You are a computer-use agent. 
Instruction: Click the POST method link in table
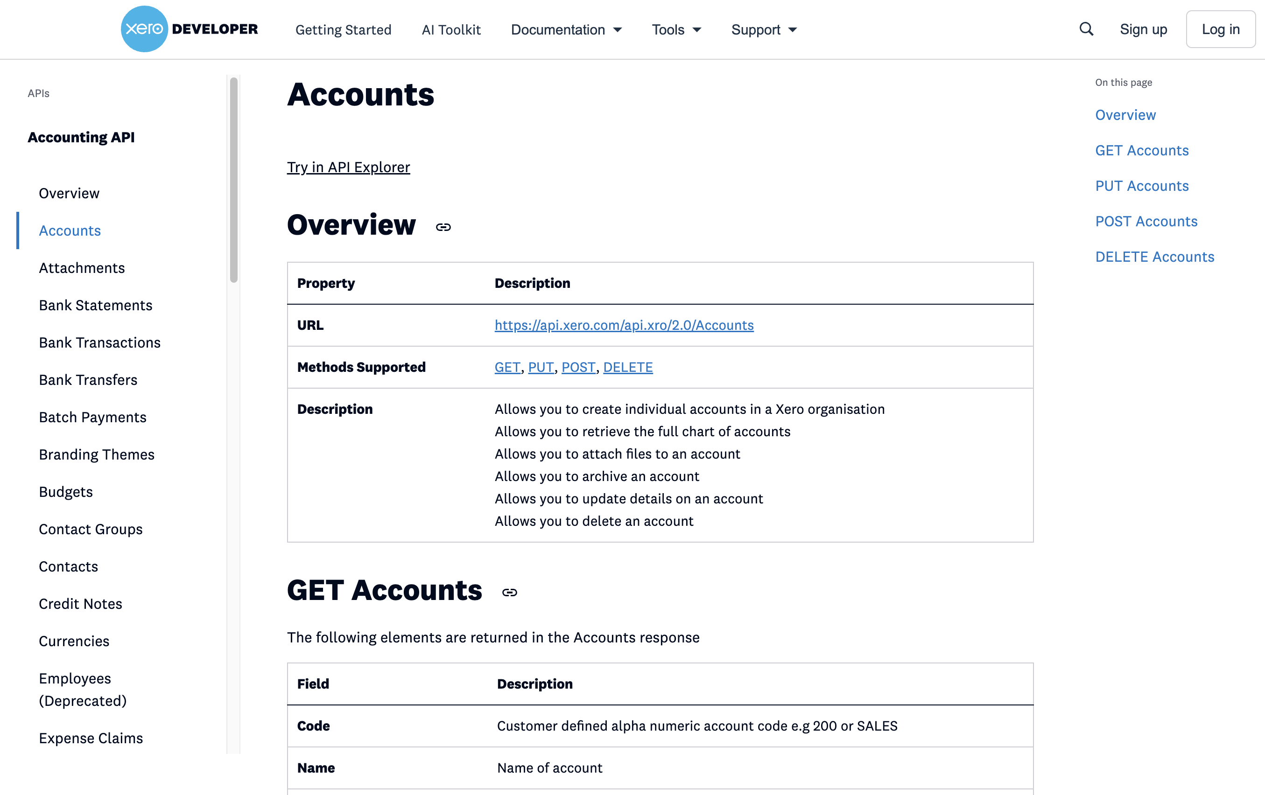[x=578, y=367]
